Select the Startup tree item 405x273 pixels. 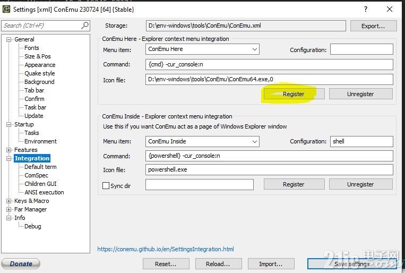click(24, 124)
